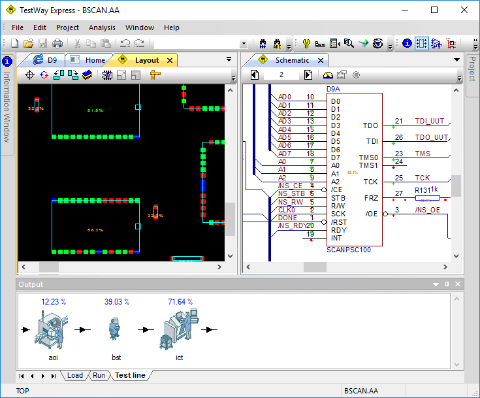Click the Schematic vertical scrollbar thumb
Screen dimensions: 480x398
tap(456, 186)
